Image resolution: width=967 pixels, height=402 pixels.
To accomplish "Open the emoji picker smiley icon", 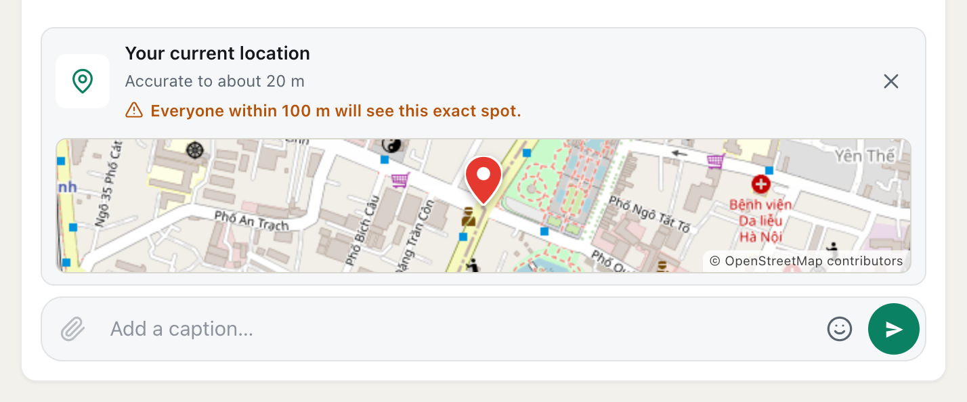I will 840,329.
